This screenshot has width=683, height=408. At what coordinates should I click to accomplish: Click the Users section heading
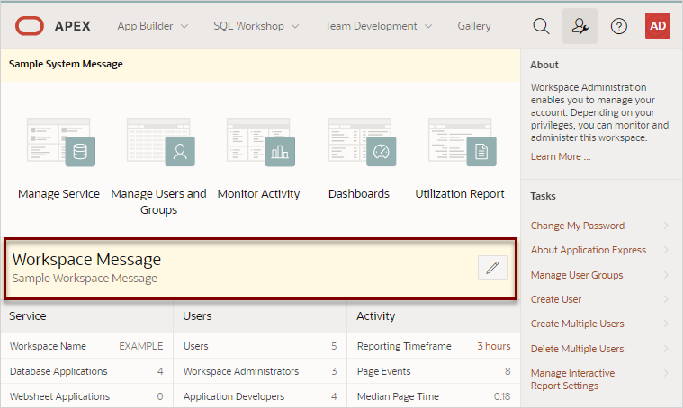[197, 316]
